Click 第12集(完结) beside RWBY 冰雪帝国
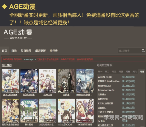The image size is (146, 127). [128, 103]
